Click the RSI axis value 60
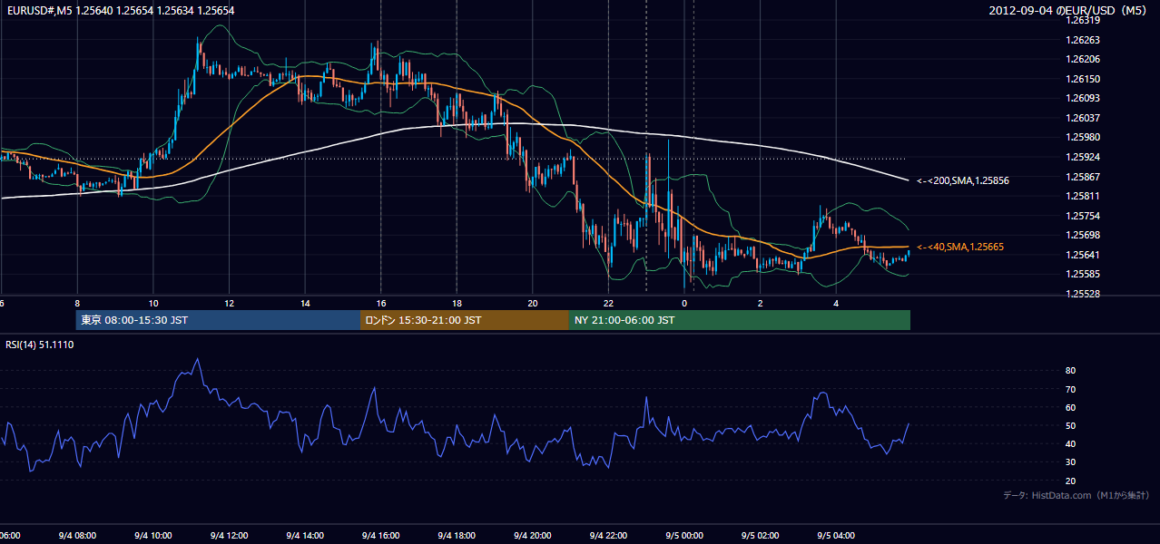Image resolution: width=1160 pixels, height=544 pixels. tap(1070, 407)
